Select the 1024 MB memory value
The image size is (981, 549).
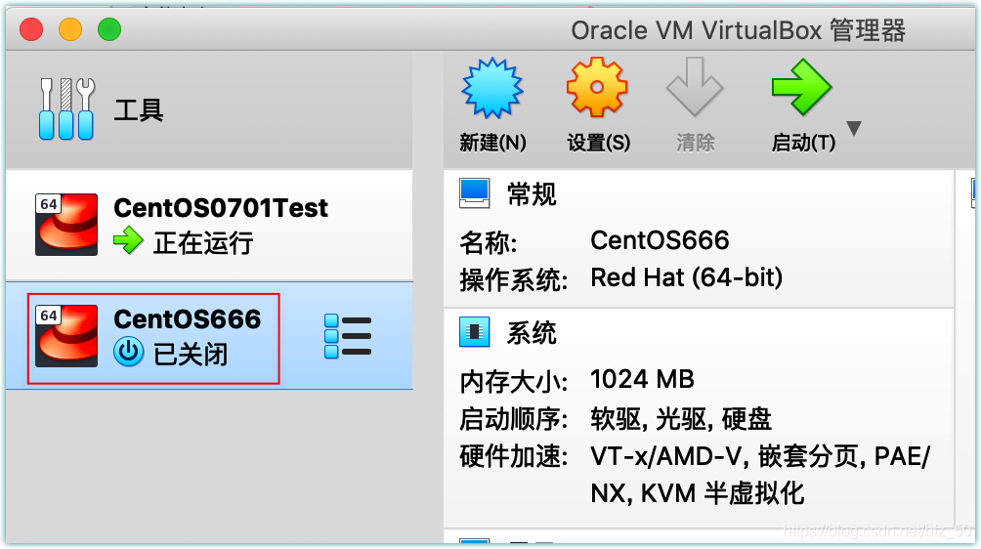[x=643, y=379]
